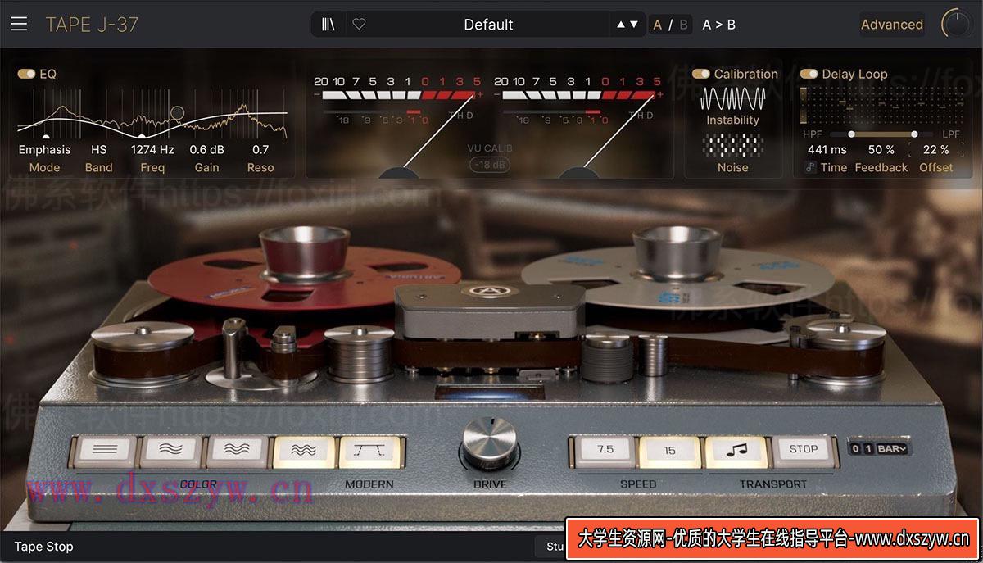The height and width of the screenshot is (563, 983).
Task: Select previous preset with the up arrow
Action: pyautogui.click(x=621, y=25)
